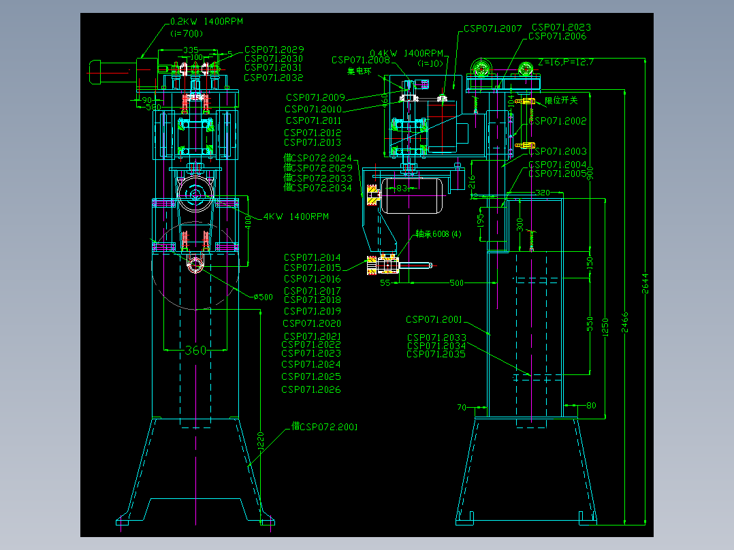Click the 0.2KW 1400RPM motor label

[206, 22]
